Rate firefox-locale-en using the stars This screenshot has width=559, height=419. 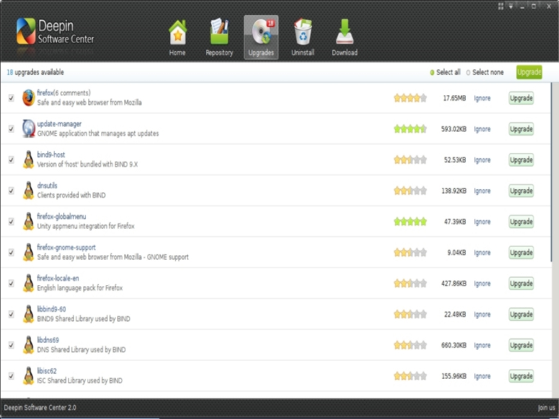410,284
